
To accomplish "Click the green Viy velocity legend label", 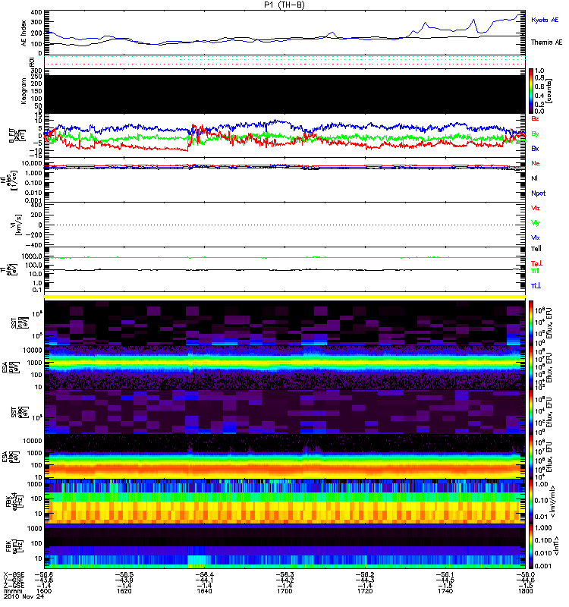I will coord(535,223).
